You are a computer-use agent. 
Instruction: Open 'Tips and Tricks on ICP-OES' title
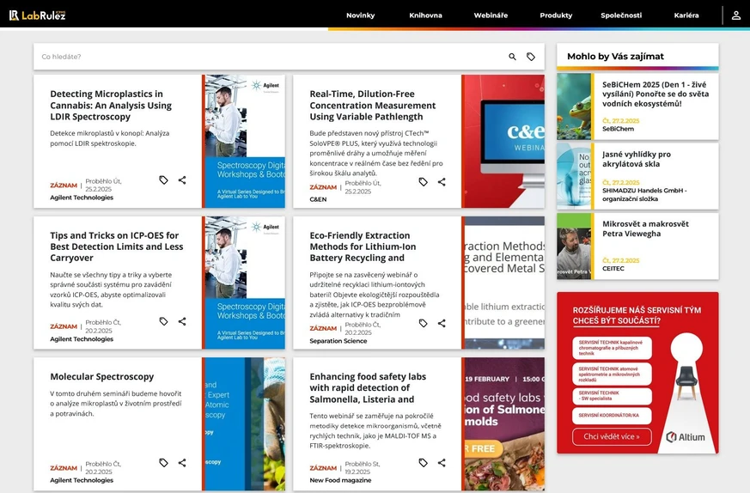(117, 246)
